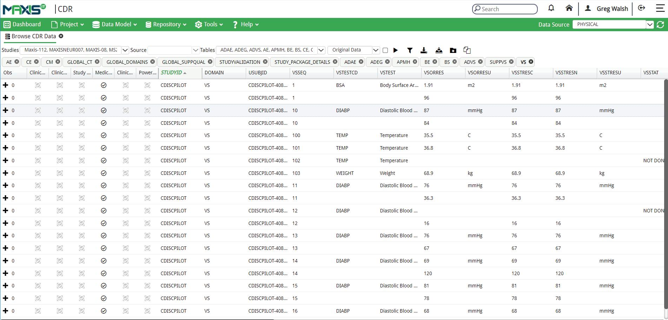668x320 pixels.
Task: Switch to the ADVS table tab
Action: tap(469, 62)
